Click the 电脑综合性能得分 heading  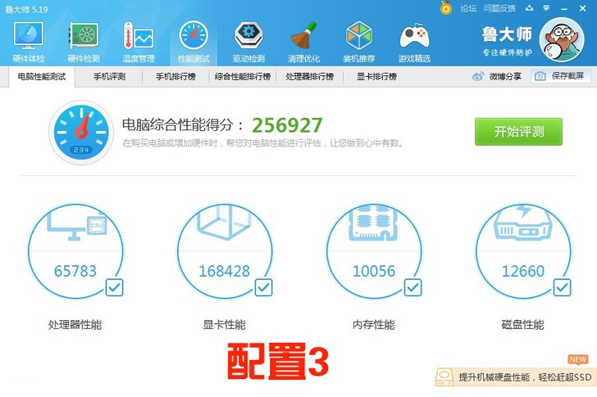182,124
